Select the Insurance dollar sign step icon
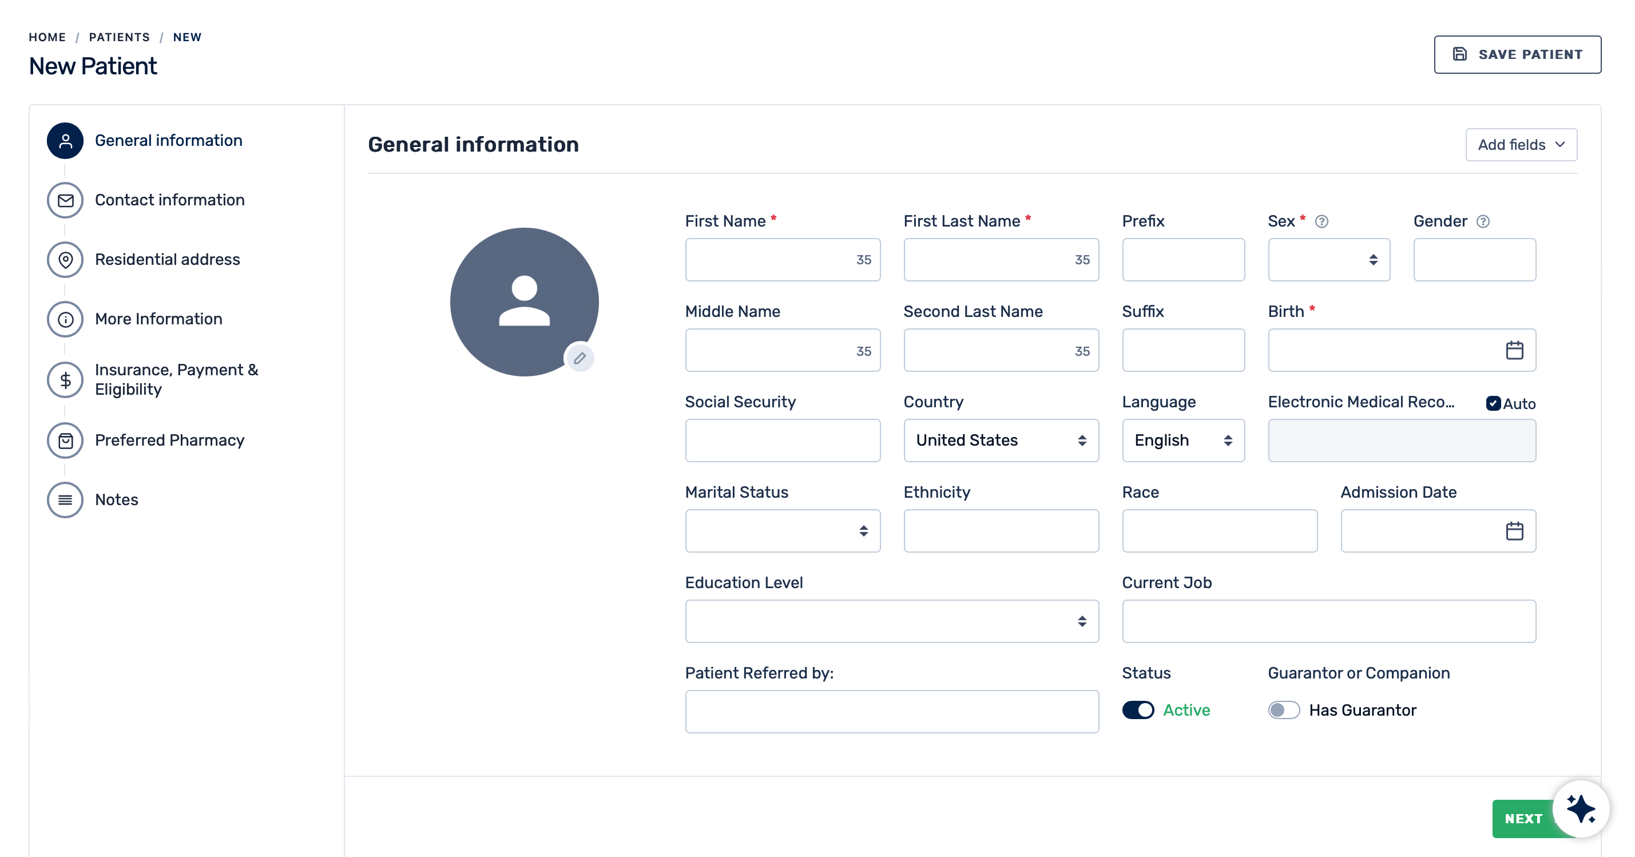Screen dimensions: 1635x857 pos(65,380)
